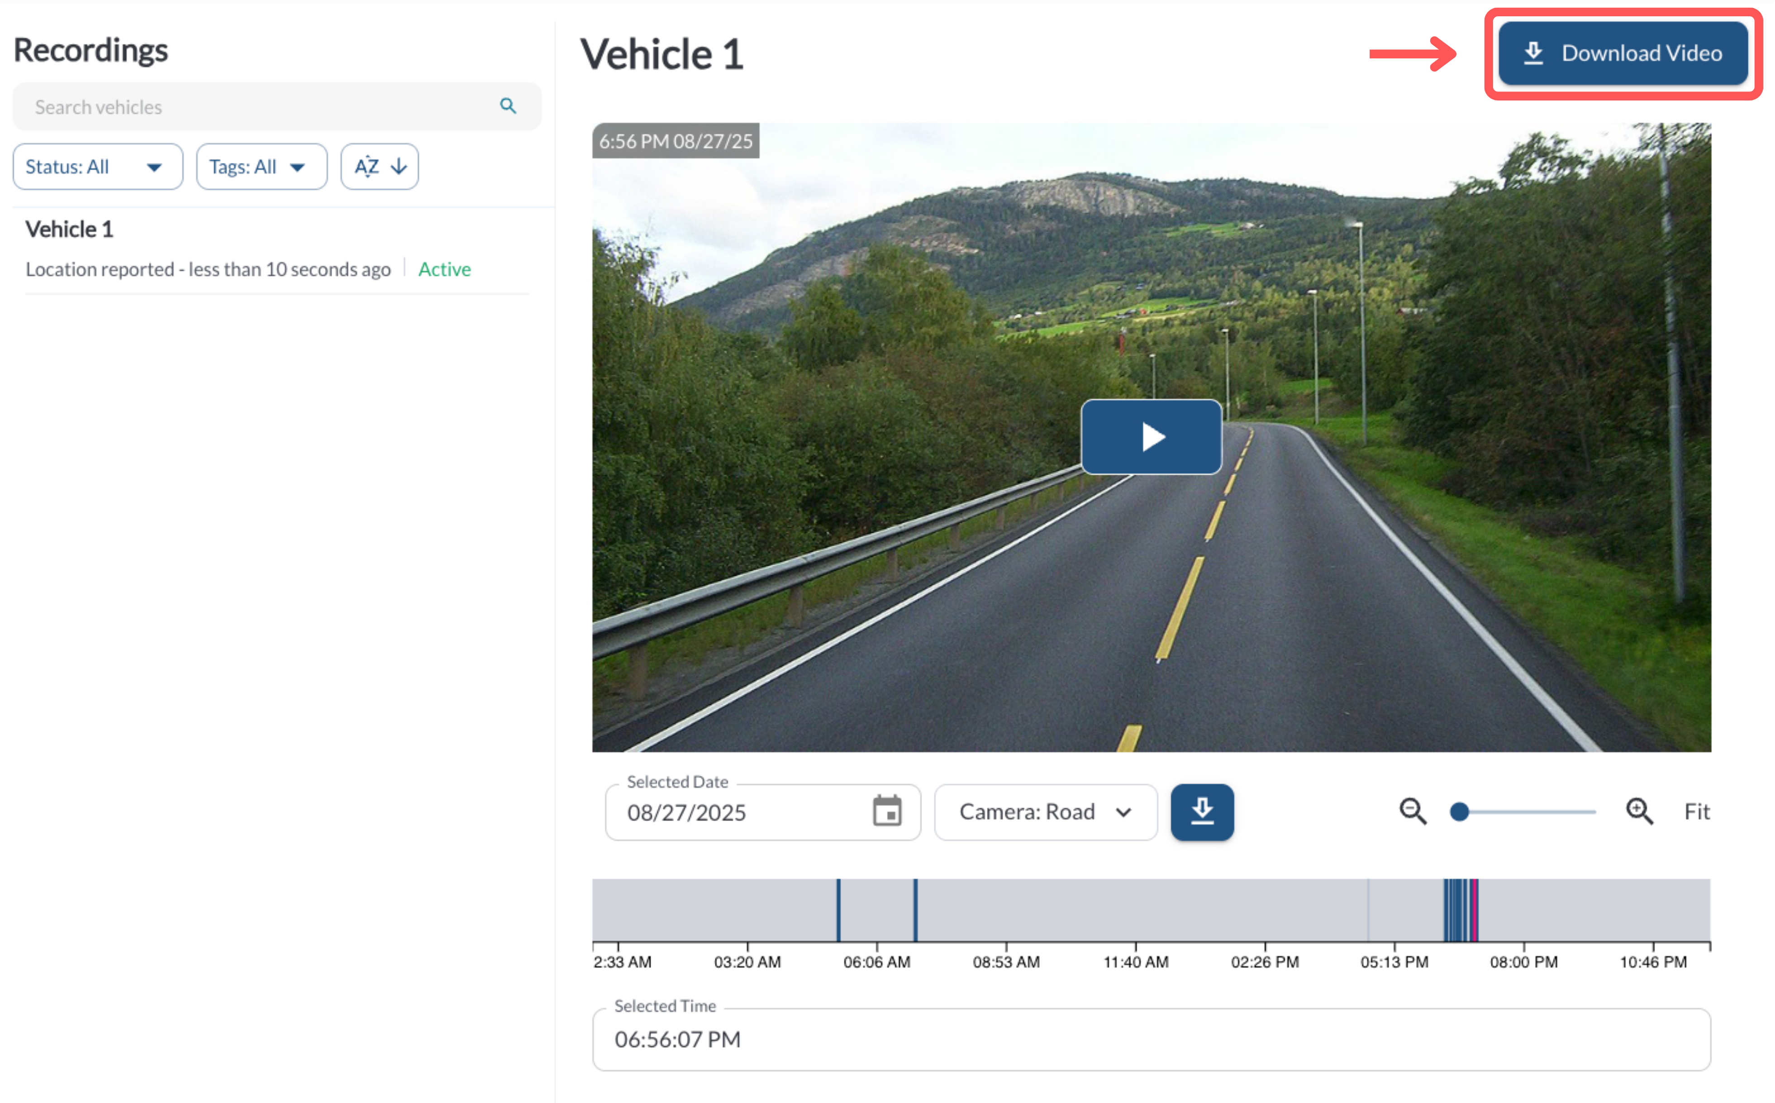Click the timeline zoom slider handle
The image size is (1775, 1103).
click(1459, 811)
